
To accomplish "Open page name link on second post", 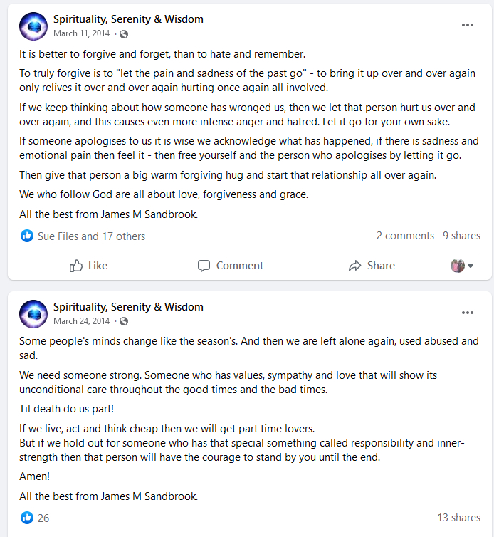I will (128, 307).
